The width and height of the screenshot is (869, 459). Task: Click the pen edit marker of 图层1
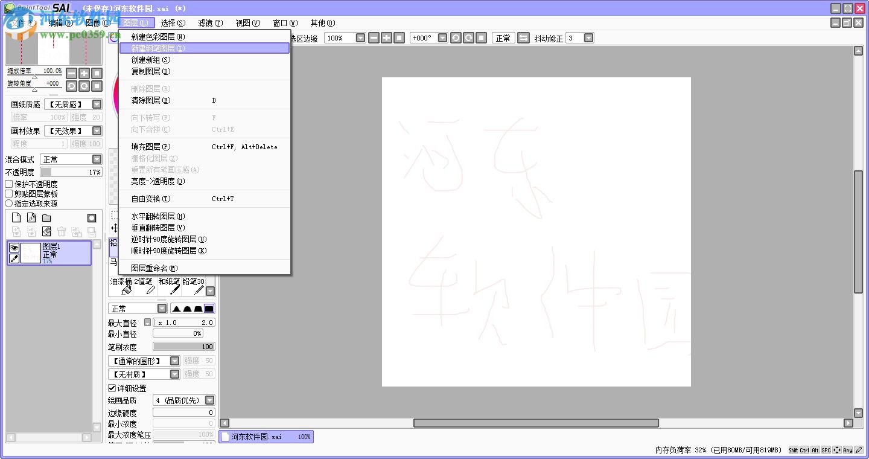[14, 258]
